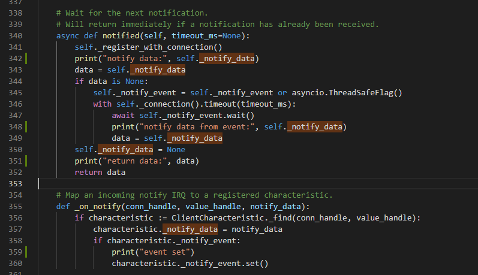Screen dimensions: 478x275
Task: Click line number 342 in the gutter
Action: tap(15, 59)
